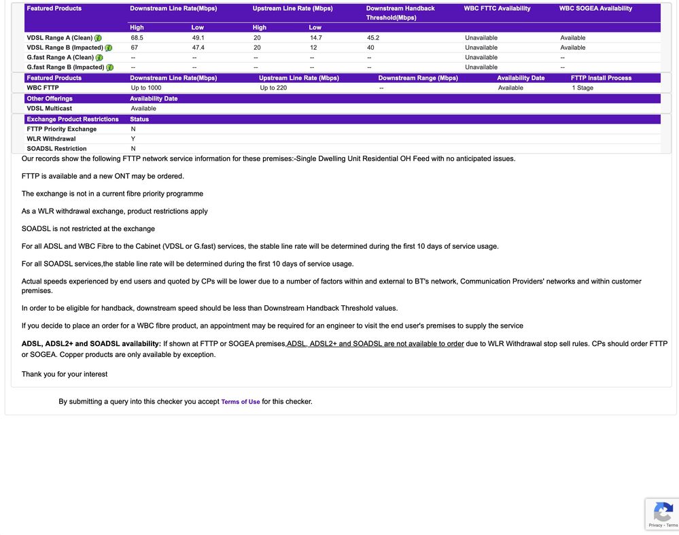Click 'Downstream Handback Threshold(Mbps)' header
The height and width of the screenshot is (535, 679).
click(400, 13)
